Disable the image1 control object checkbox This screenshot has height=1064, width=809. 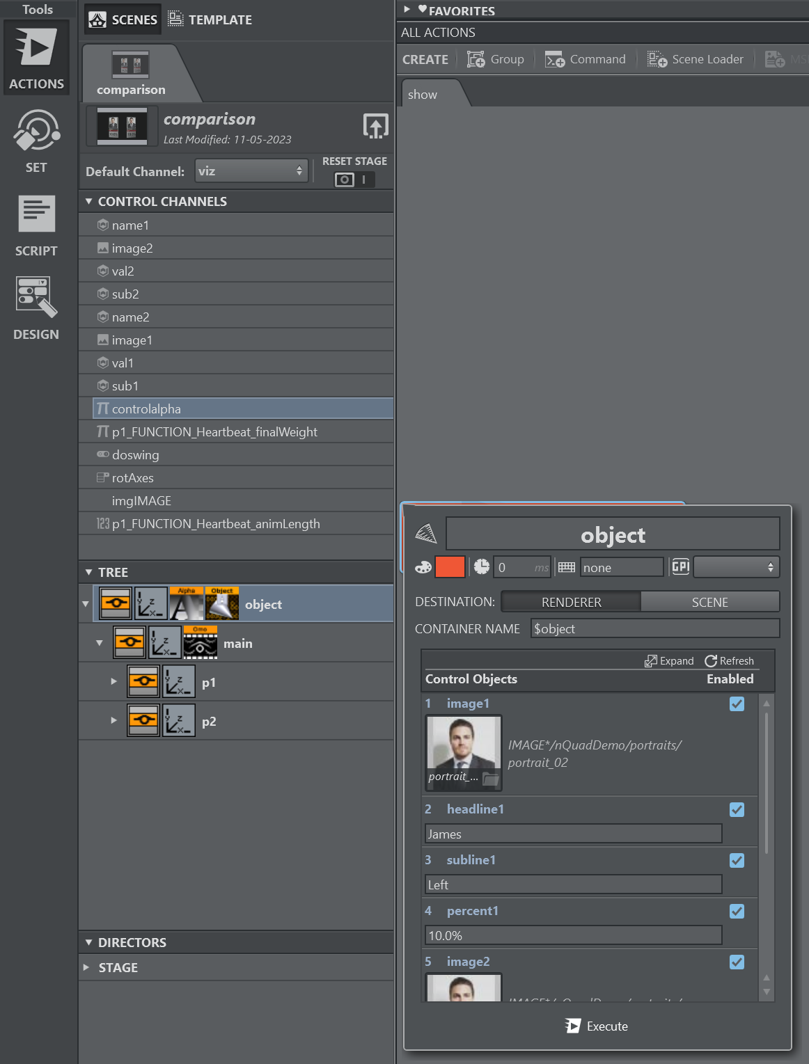(737, 704)
